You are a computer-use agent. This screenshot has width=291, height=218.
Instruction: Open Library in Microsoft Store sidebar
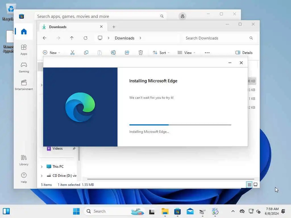24,160
